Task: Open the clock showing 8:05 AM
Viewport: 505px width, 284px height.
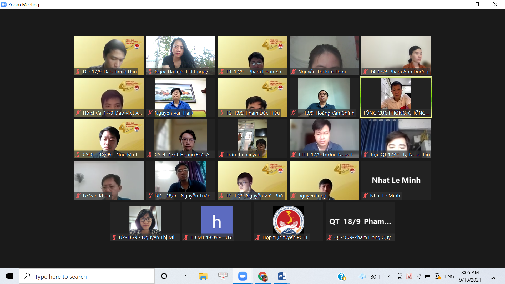Action: [x=470, y=276]
